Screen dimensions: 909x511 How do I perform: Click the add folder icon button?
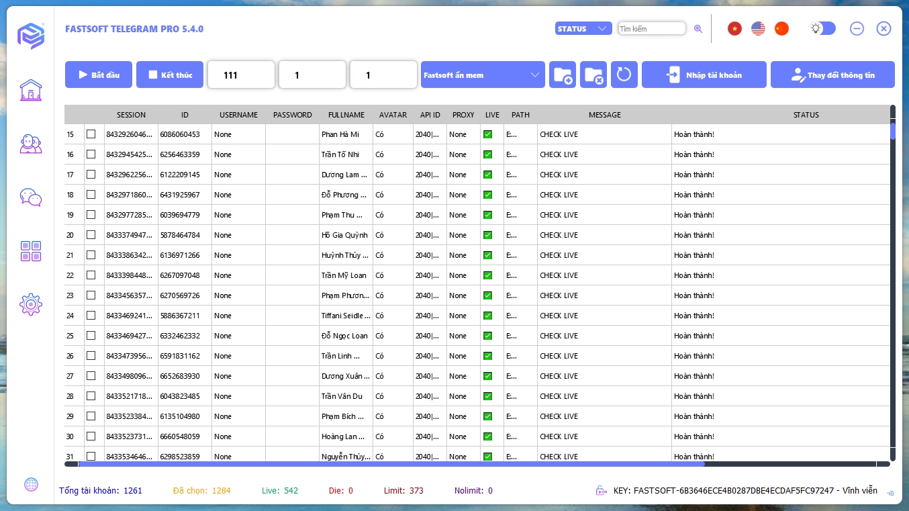563,75
